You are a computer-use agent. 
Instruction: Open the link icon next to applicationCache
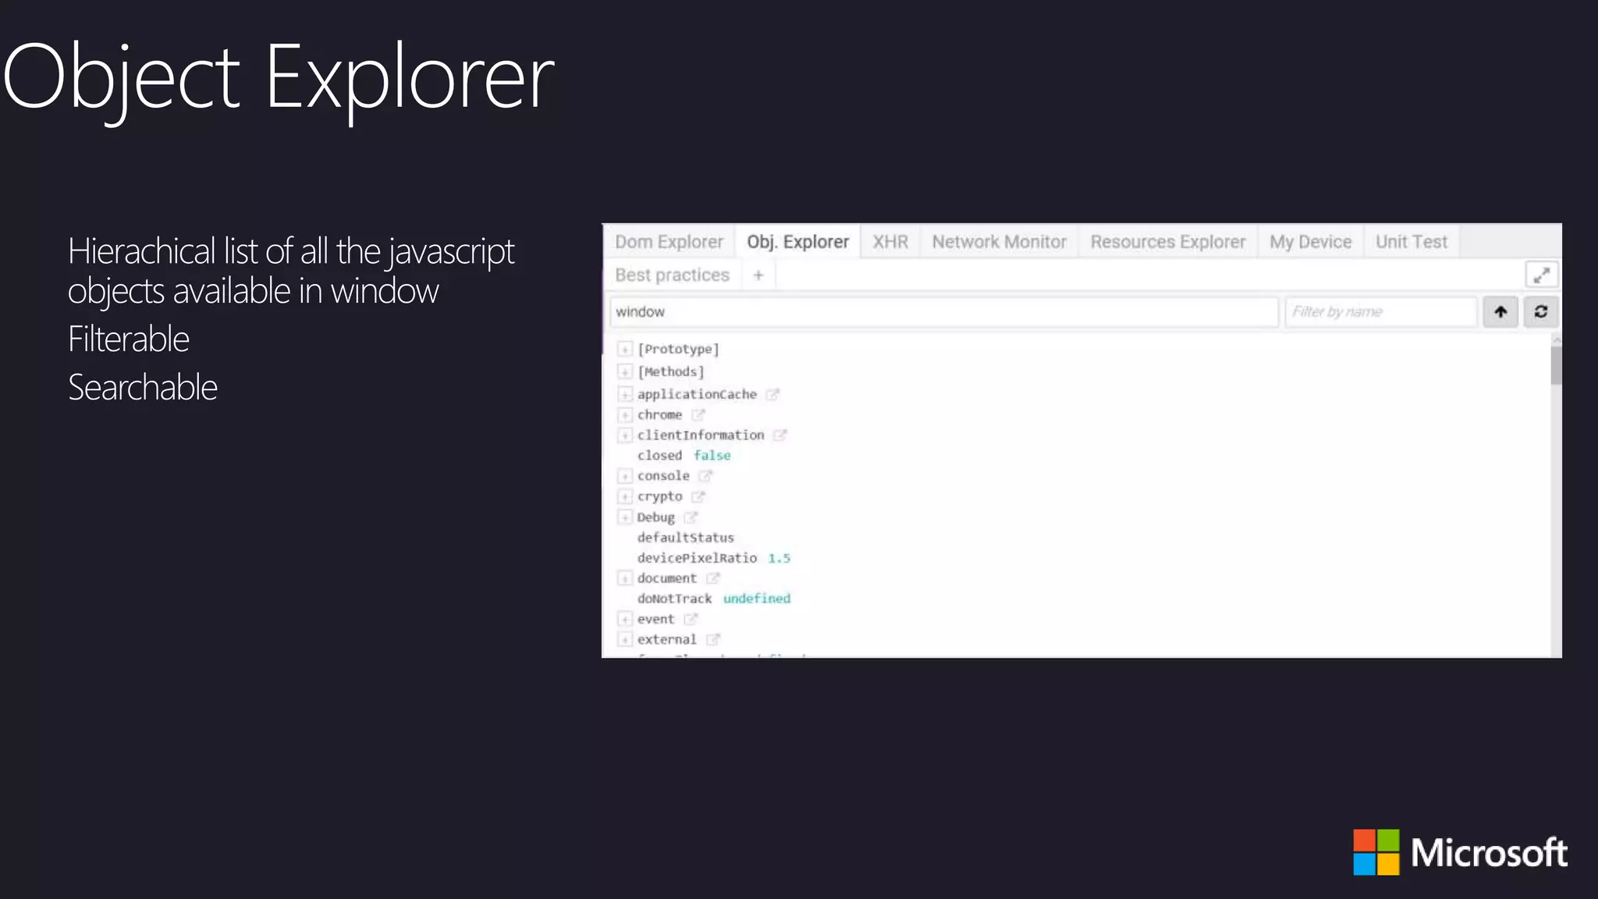[772, 395]
